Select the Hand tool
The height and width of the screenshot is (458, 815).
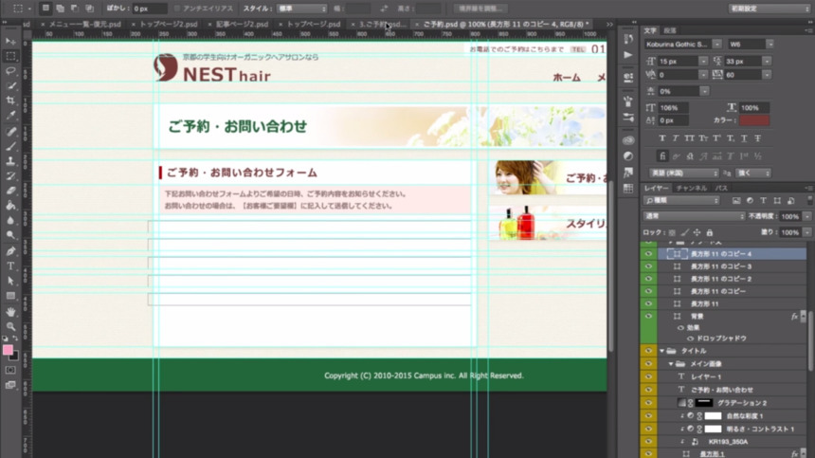pos(10,312)
